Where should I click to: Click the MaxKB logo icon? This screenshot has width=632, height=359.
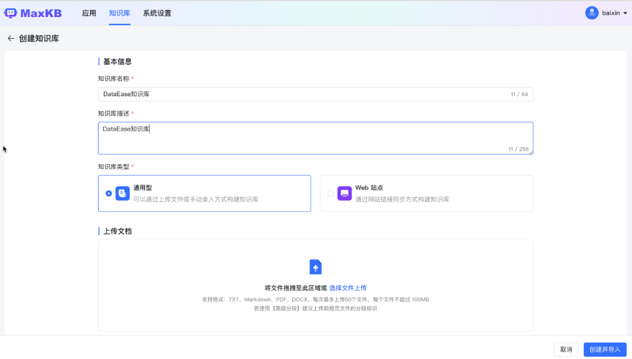click(10, 12)
